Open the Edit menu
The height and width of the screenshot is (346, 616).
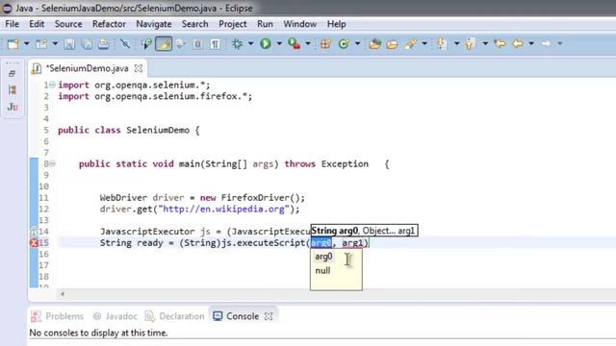click(x=37, y=24)
